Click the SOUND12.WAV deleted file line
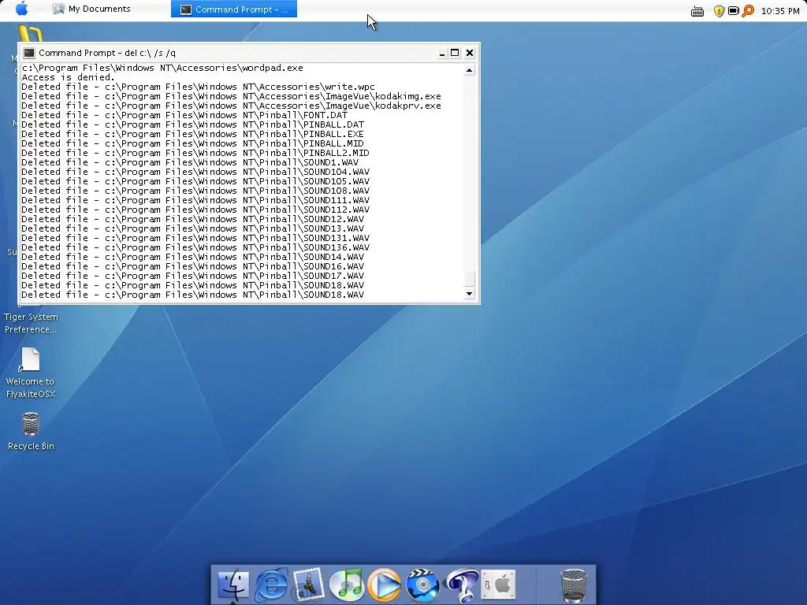807x605 pixels. [x=192, y=219]
